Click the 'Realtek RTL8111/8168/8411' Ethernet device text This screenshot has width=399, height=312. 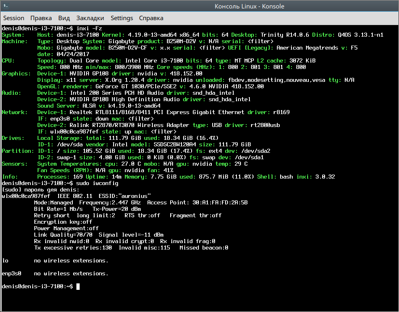pyautogui.click(x=110, y=112)
